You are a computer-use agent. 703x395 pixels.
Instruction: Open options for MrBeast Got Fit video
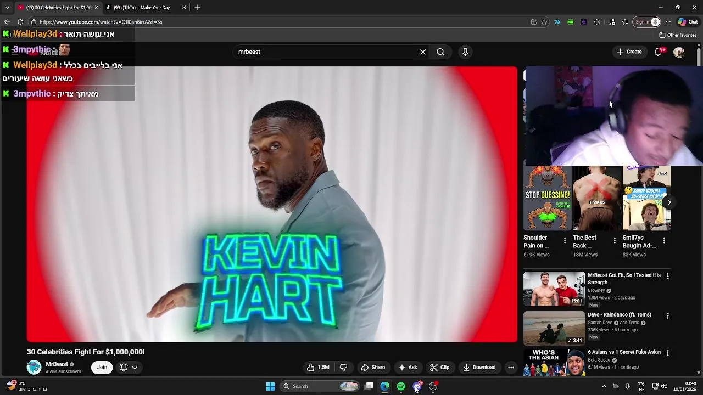667,276
